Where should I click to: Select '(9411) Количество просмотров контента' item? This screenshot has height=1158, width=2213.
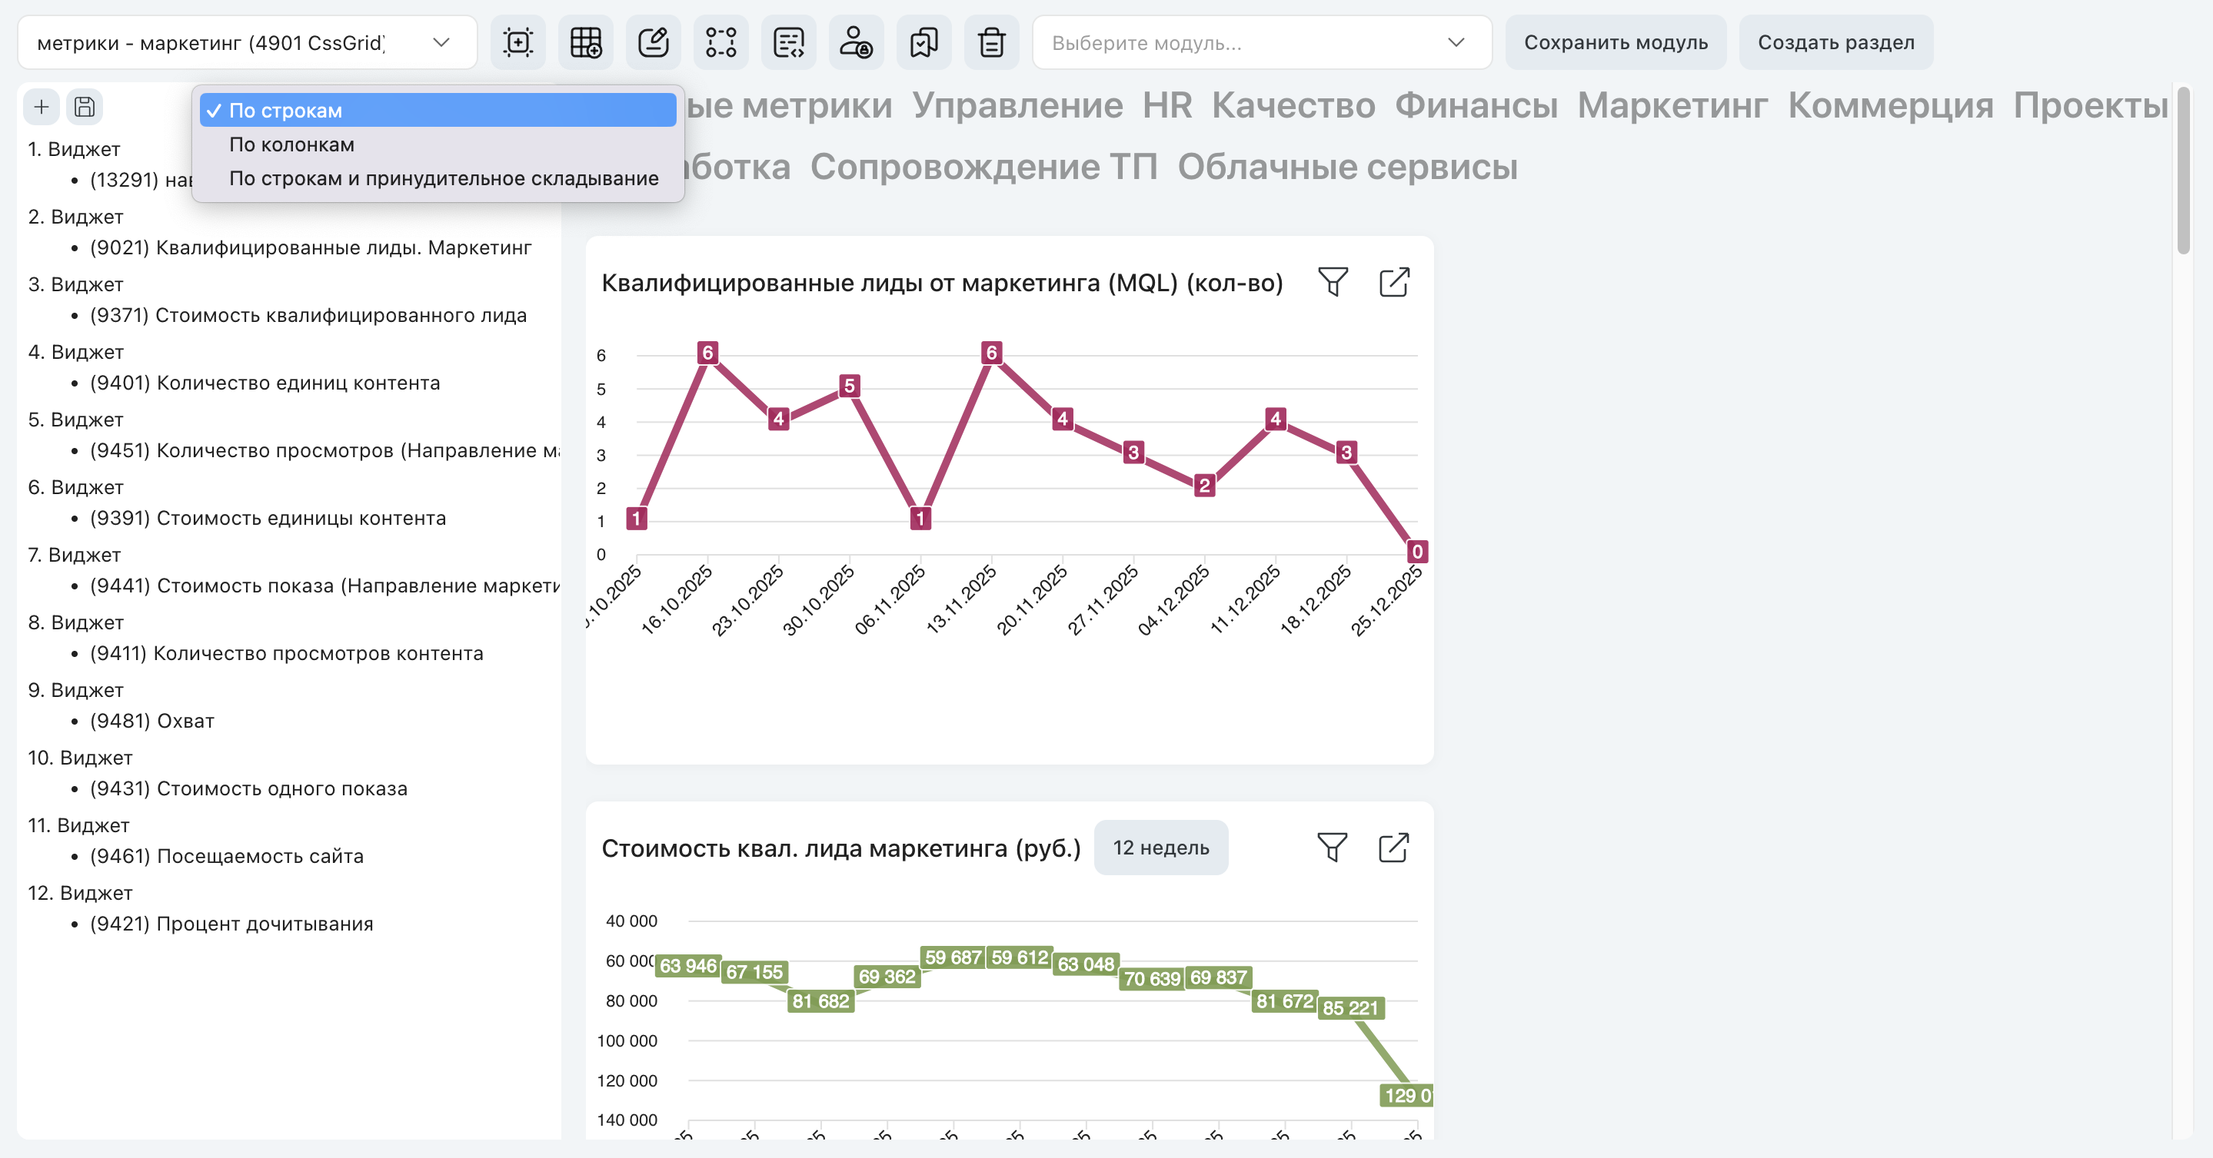[287, 654]
